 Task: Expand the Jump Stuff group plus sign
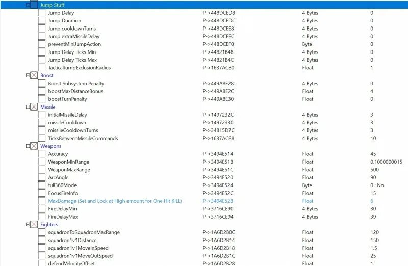point(28,5)
